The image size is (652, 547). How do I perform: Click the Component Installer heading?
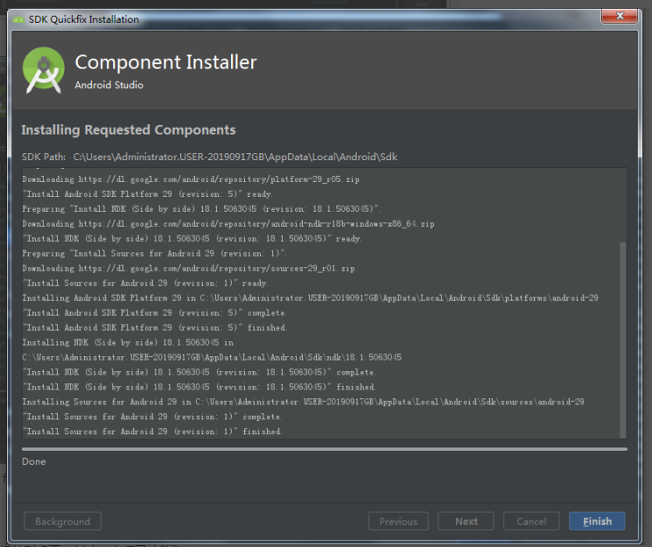coord(165,62)
